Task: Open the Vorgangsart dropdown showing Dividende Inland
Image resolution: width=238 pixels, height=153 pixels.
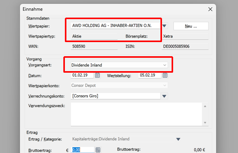Action: click(119, 65)
